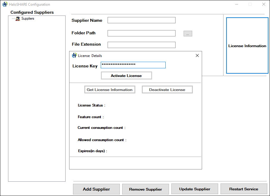Click the HaloSHARE icon in the title bar
The image size is (270, 196).
(4, 4)
